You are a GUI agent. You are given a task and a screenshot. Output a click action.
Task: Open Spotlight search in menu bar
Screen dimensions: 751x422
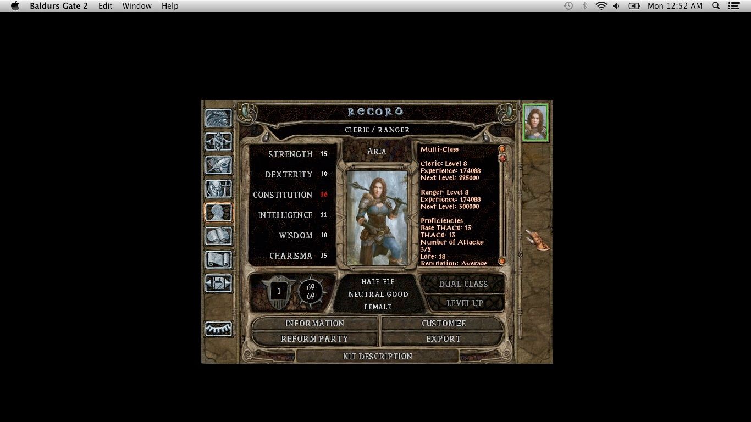click(716, 6)
